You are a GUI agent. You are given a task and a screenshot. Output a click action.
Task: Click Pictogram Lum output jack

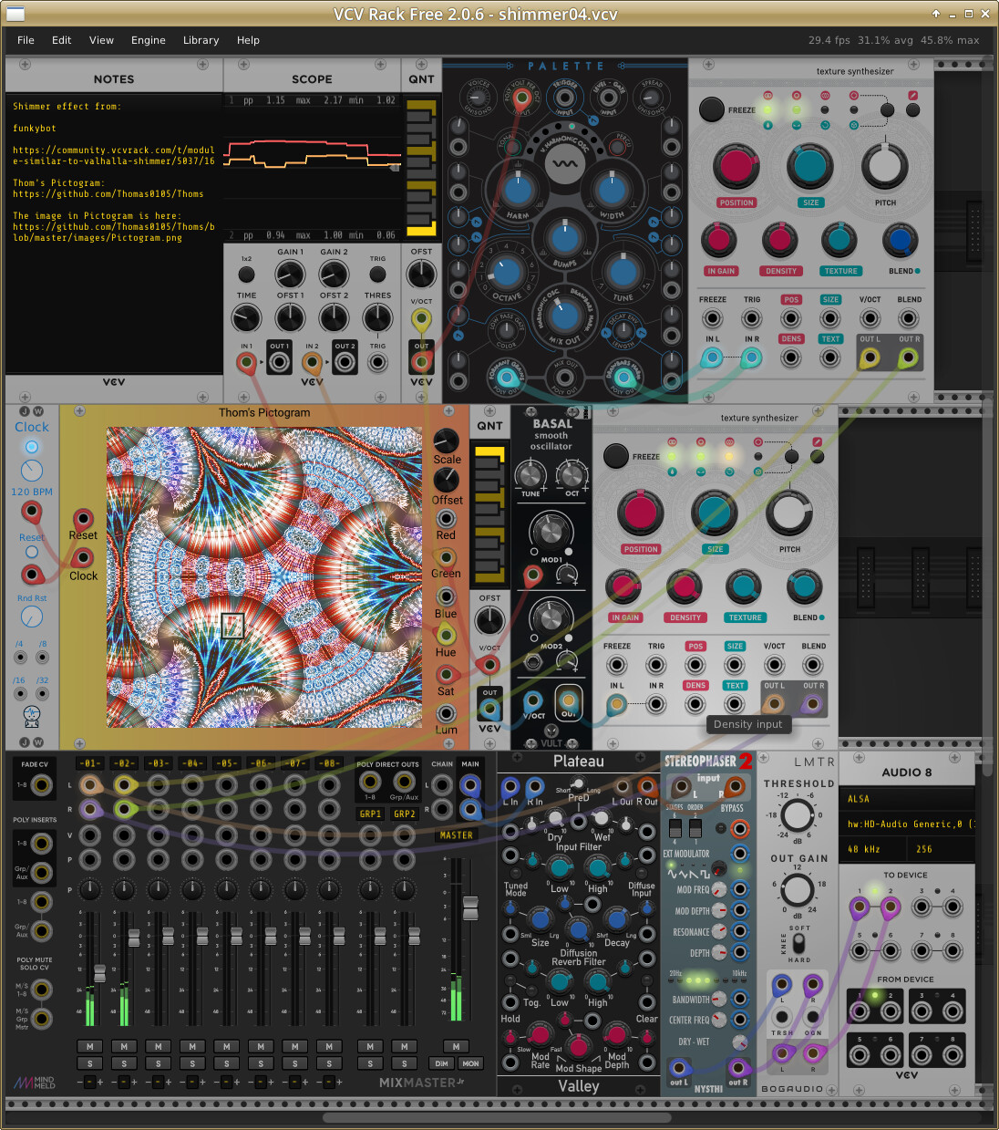446,713
